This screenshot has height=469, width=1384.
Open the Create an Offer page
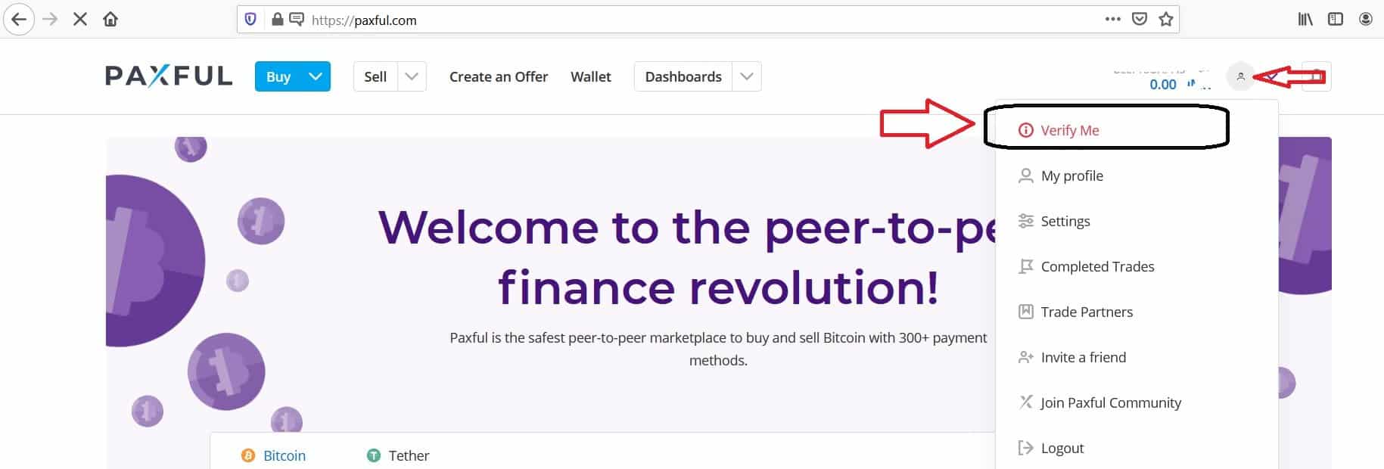pos(499,76)
